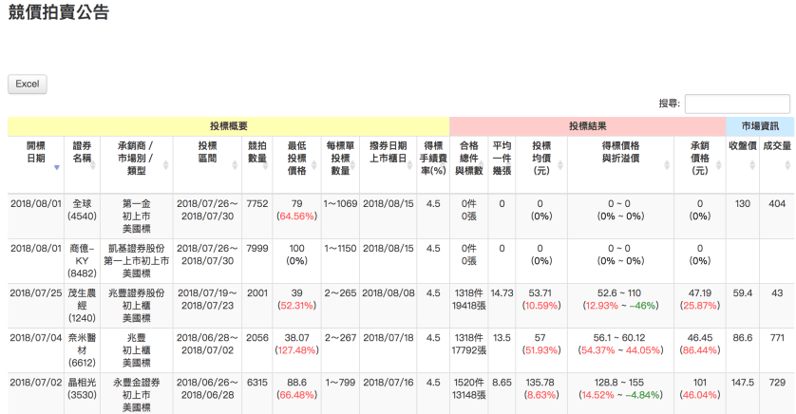Viewport: 796px width, 414px height.
Task: Sort by 每標單投標數量 column header
Action: [339, 158]
